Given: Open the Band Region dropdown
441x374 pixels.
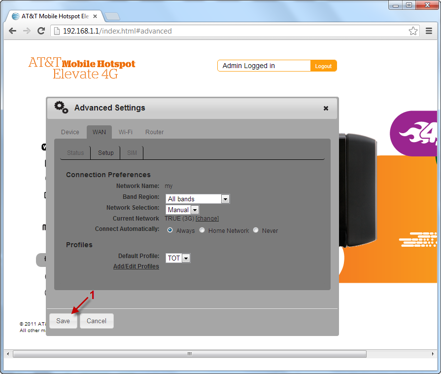Looking at the screenshot, I should (x=198, y=199).
